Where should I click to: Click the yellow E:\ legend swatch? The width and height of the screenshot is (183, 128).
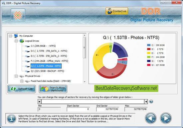point(149,53)
